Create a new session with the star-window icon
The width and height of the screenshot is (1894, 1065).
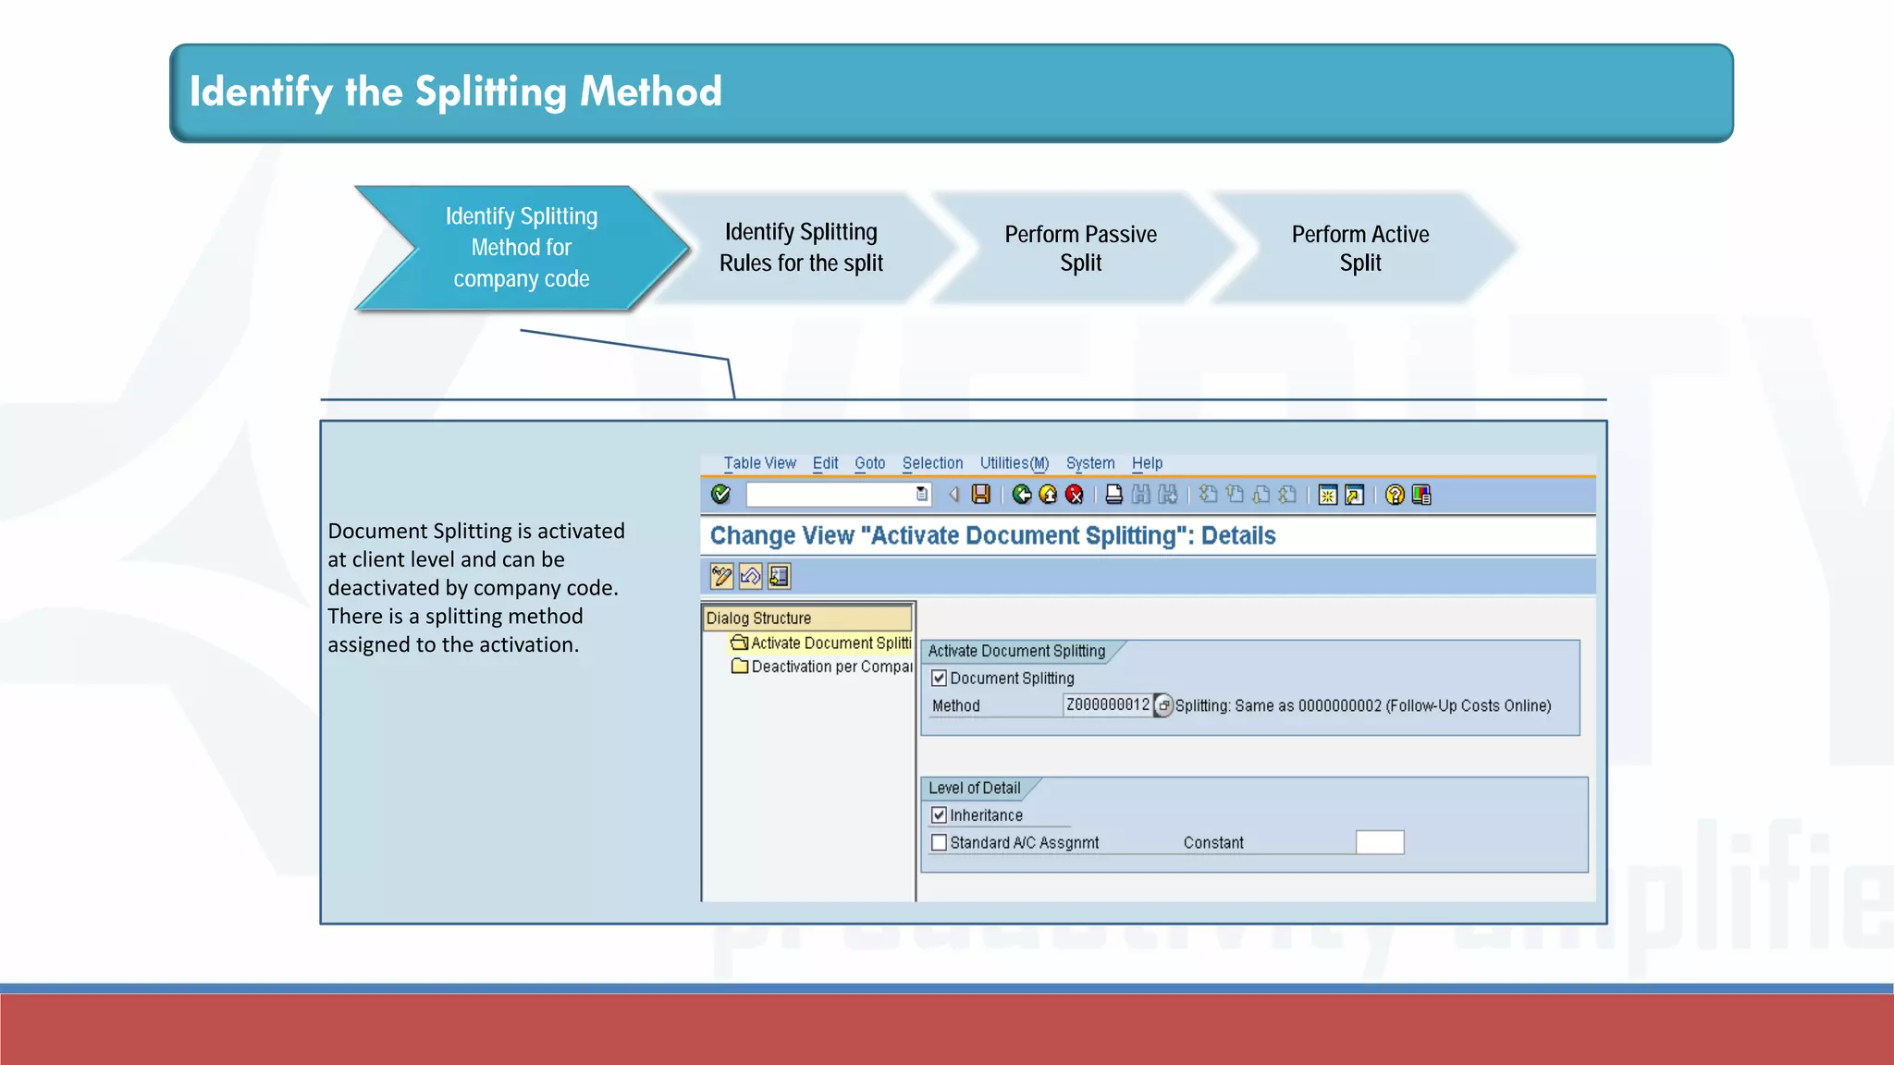pyautogui.click(x=1328, y=495)
